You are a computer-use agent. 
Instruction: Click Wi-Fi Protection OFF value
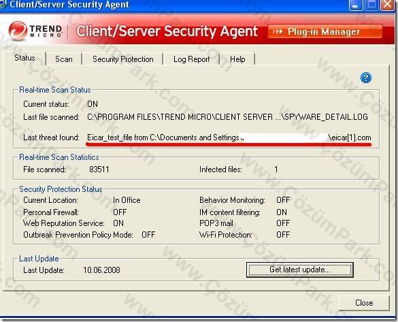click(283, 235)
